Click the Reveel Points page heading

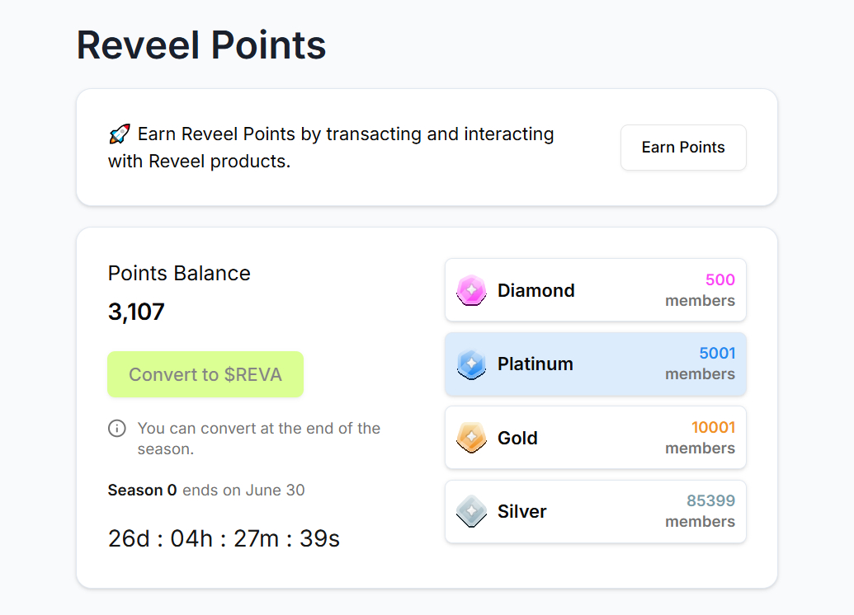tap(201, 45)
